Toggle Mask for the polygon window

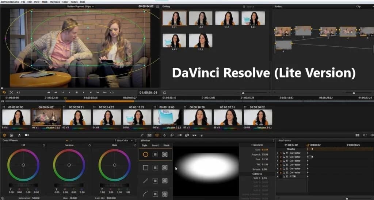click(x=165, y=181)
